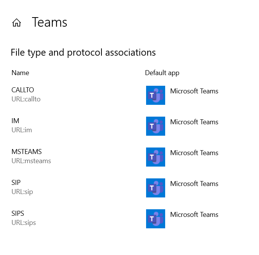Click the Default app column header
The width and height of the screenshot is (259, 255).
(x=162, y=73)
